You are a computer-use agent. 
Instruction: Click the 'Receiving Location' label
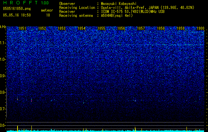coord(77,8)
